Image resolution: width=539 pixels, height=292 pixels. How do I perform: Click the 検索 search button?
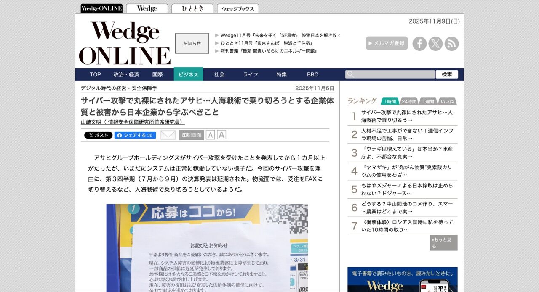tap(447, 74)
